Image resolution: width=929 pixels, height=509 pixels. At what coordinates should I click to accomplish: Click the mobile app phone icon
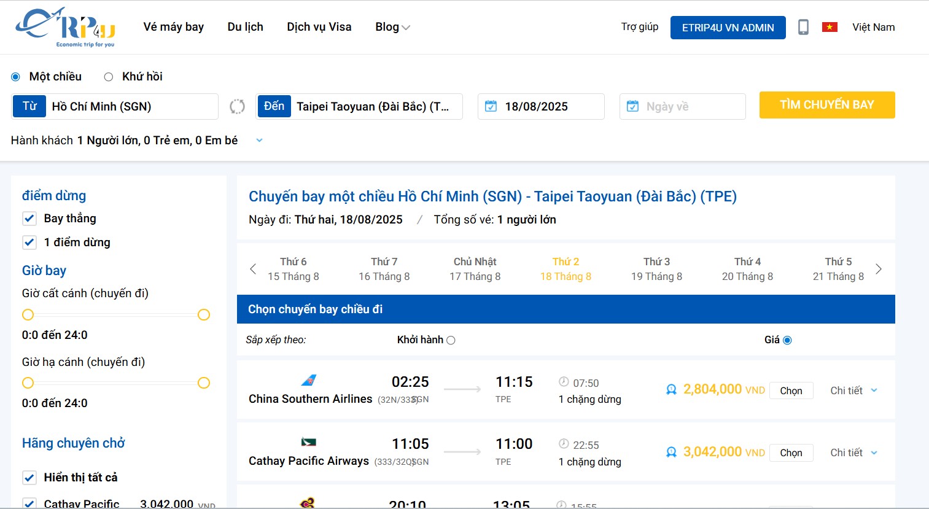803,27
